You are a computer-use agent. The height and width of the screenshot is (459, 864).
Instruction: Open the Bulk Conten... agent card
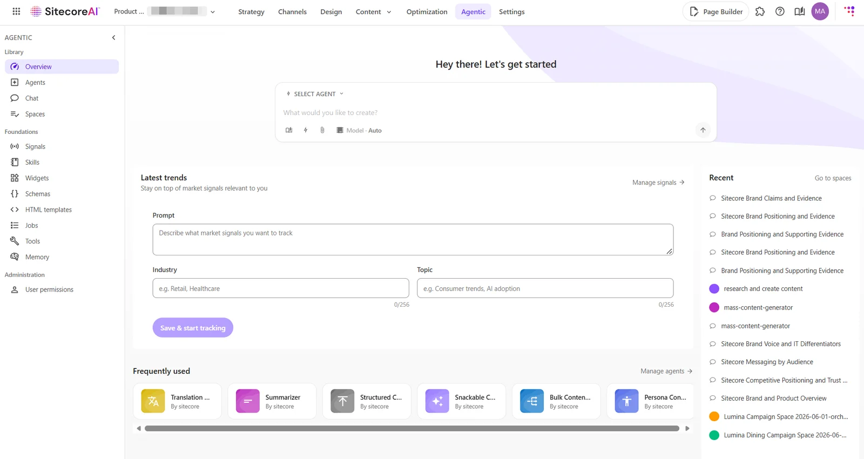click(x=556, y=401)
